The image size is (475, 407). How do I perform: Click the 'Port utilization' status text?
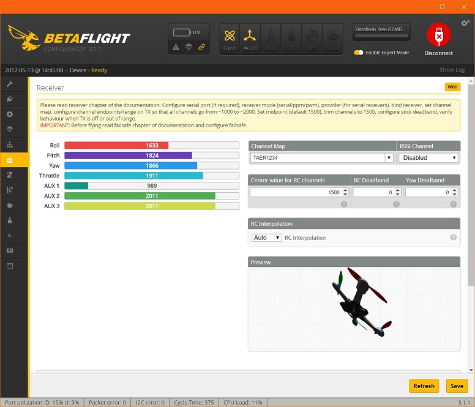point(42,403)
